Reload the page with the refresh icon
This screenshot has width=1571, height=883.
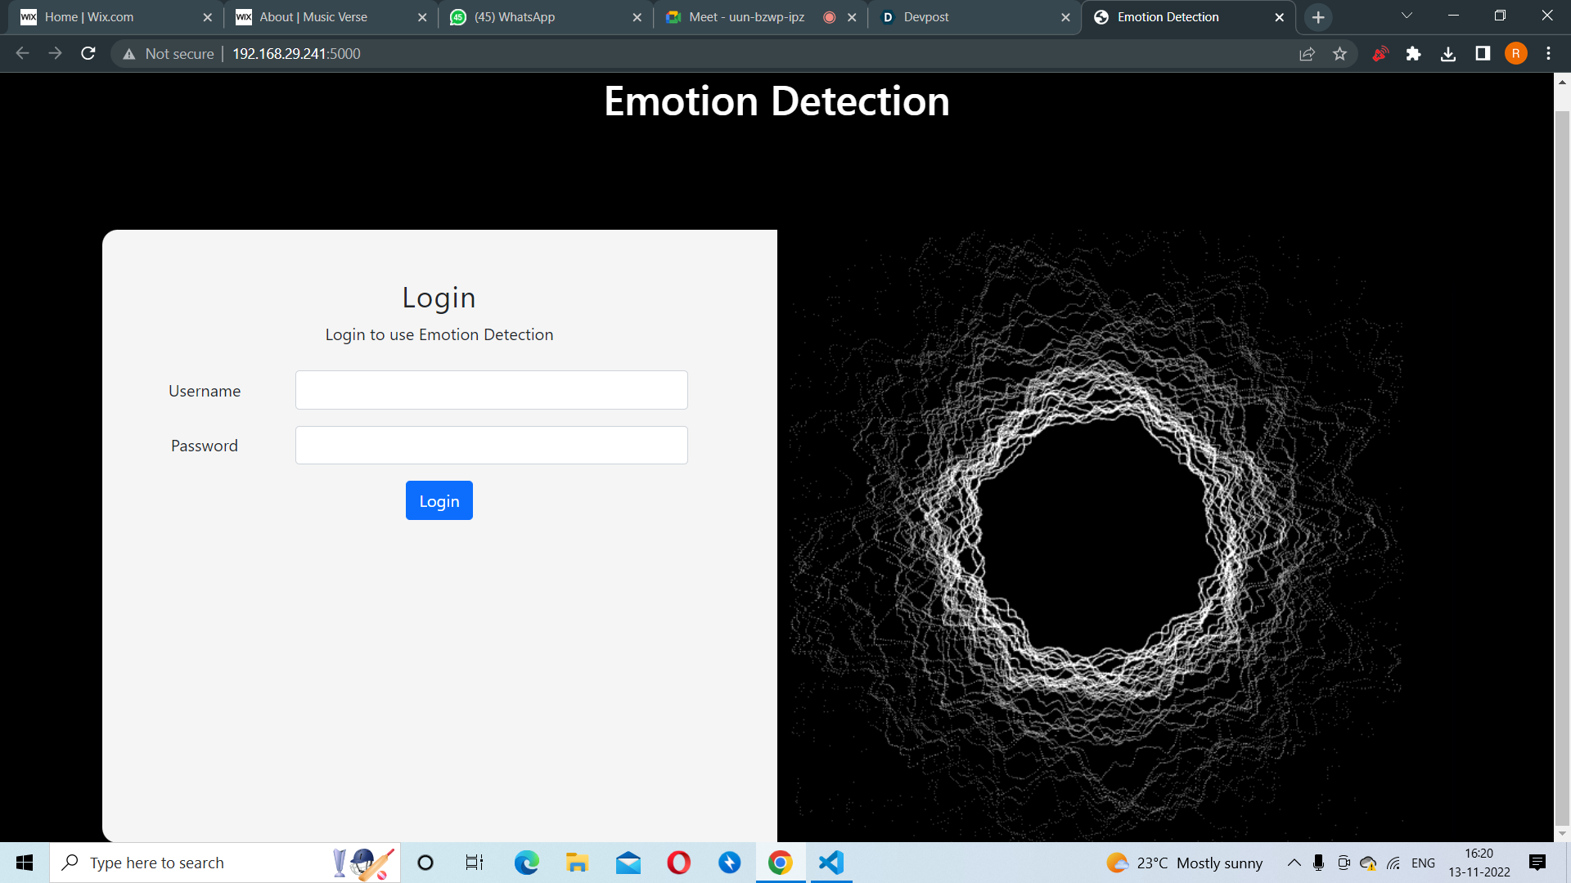pos(88,54)
